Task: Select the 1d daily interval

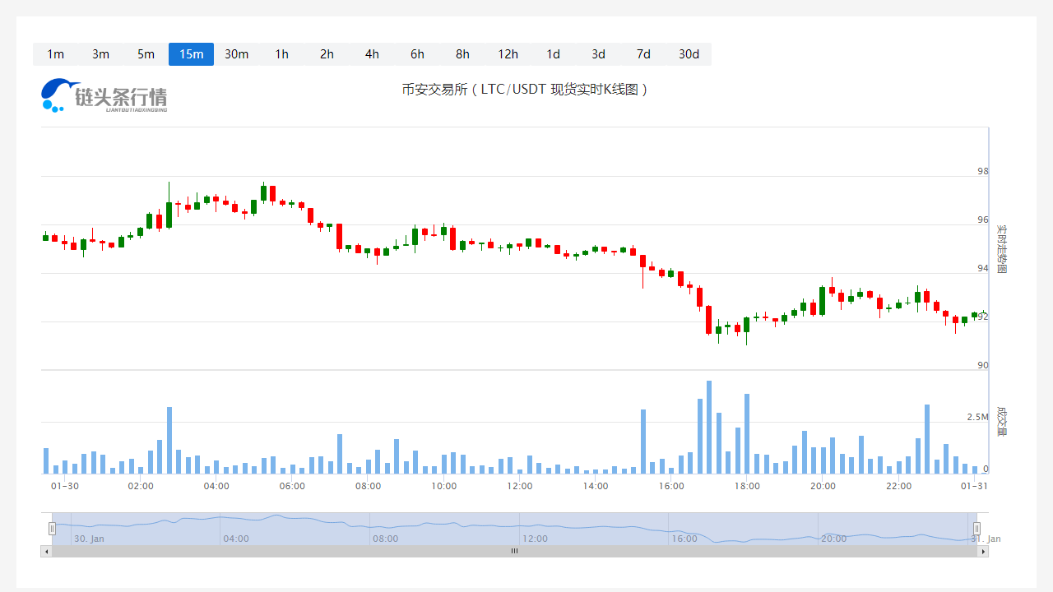Action: [x=553, y=54]
